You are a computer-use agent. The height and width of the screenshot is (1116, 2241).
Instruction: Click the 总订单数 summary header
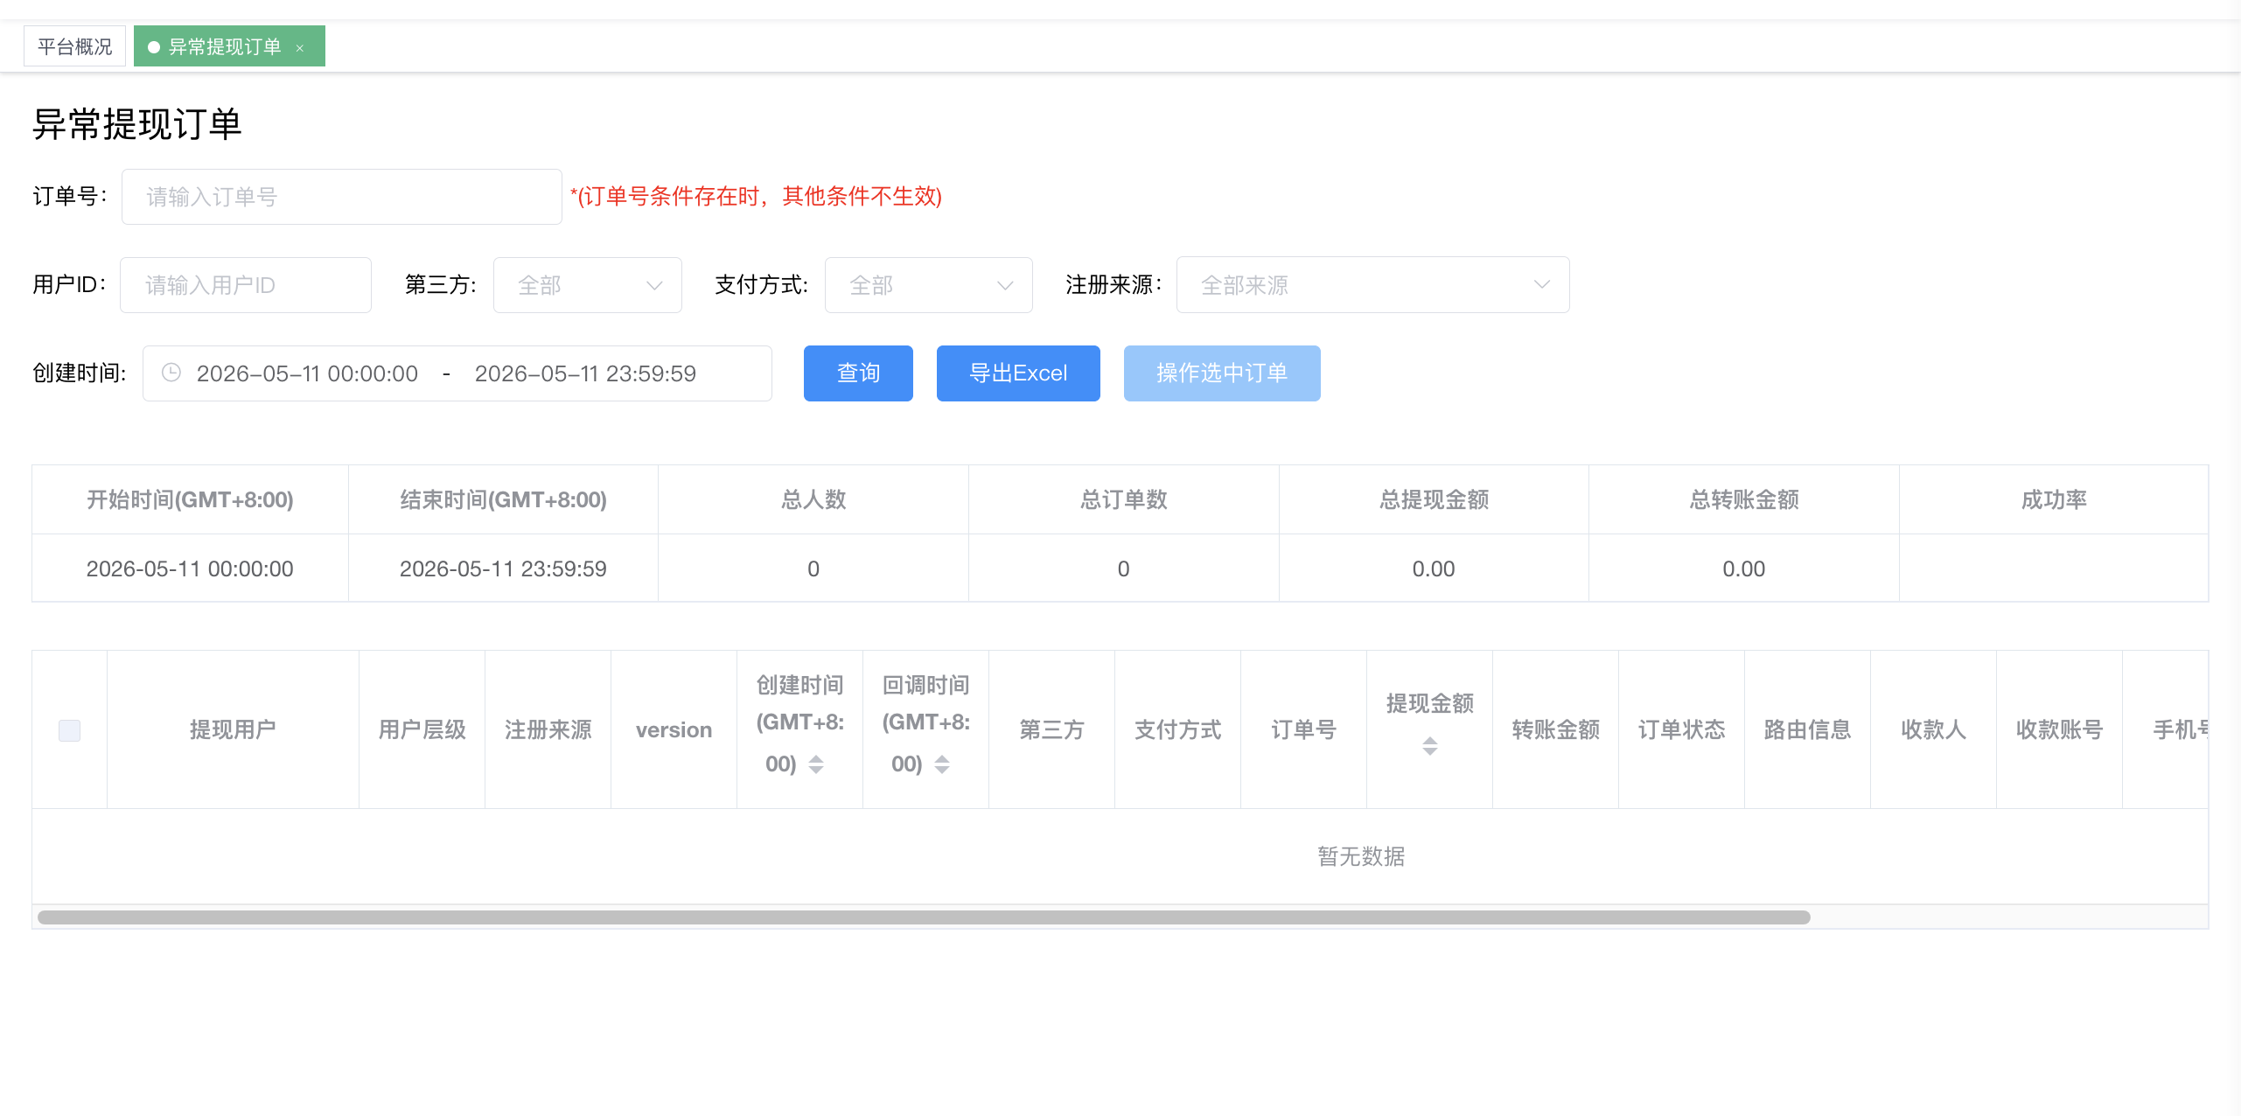pos(1124,499)
